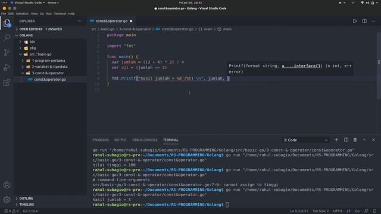381x214 pixels.
Task: Expand the OPEN EDITORS section
Action: click(x=40, y=29)
